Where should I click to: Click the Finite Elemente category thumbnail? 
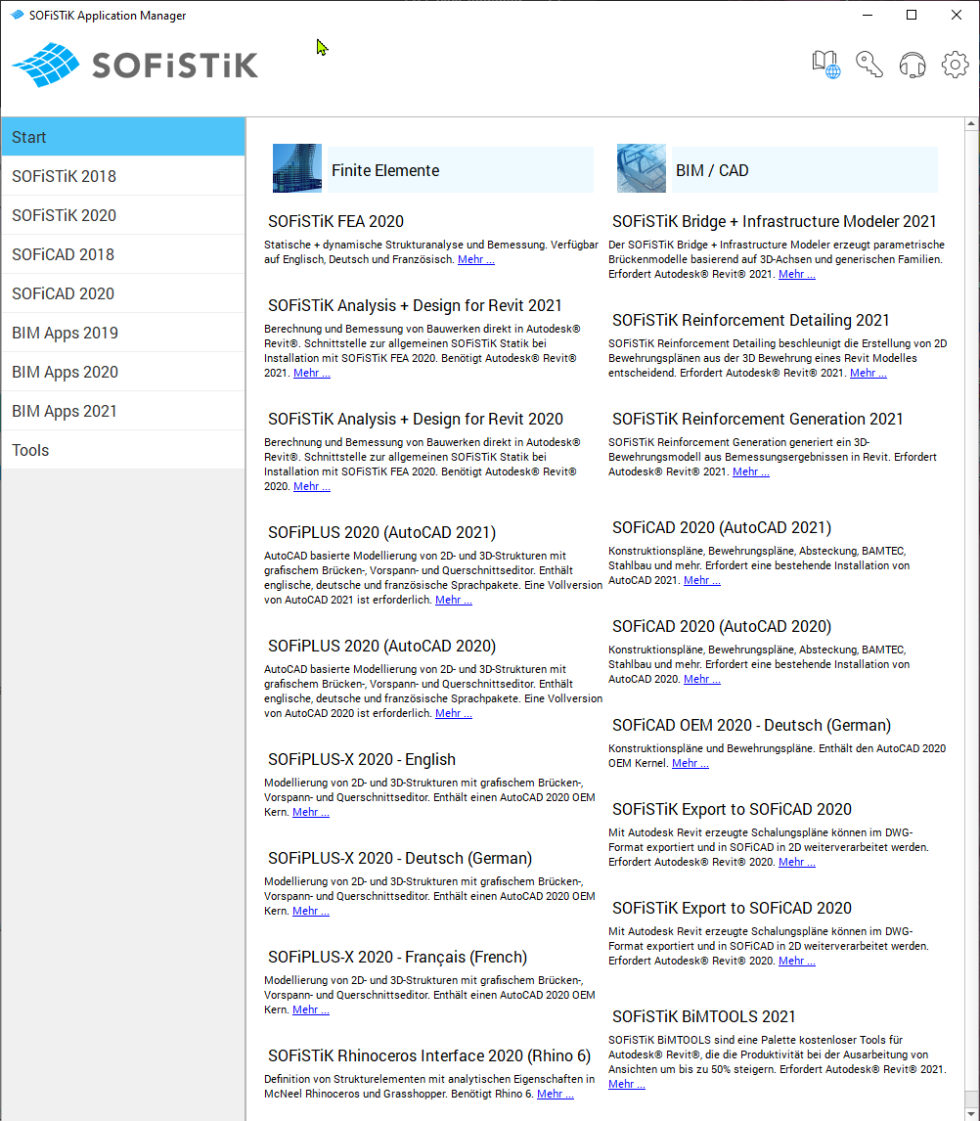(297, 169)
